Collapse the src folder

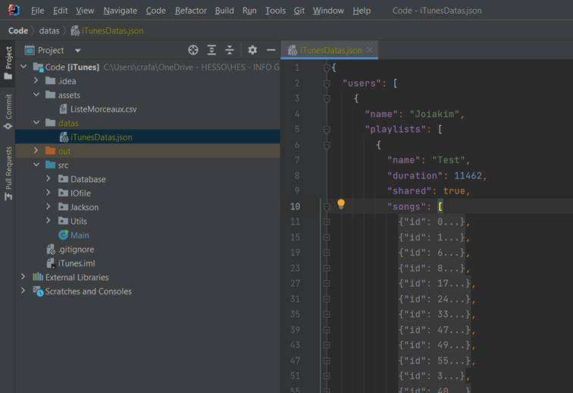[x=36, y=165]
